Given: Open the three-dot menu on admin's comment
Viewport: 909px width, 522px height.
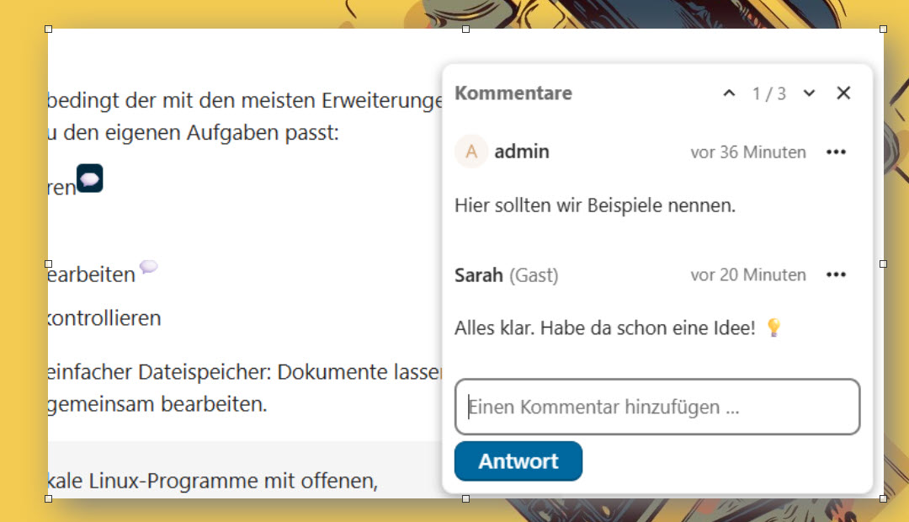Looking at the screenshot, I should [836, 152].
